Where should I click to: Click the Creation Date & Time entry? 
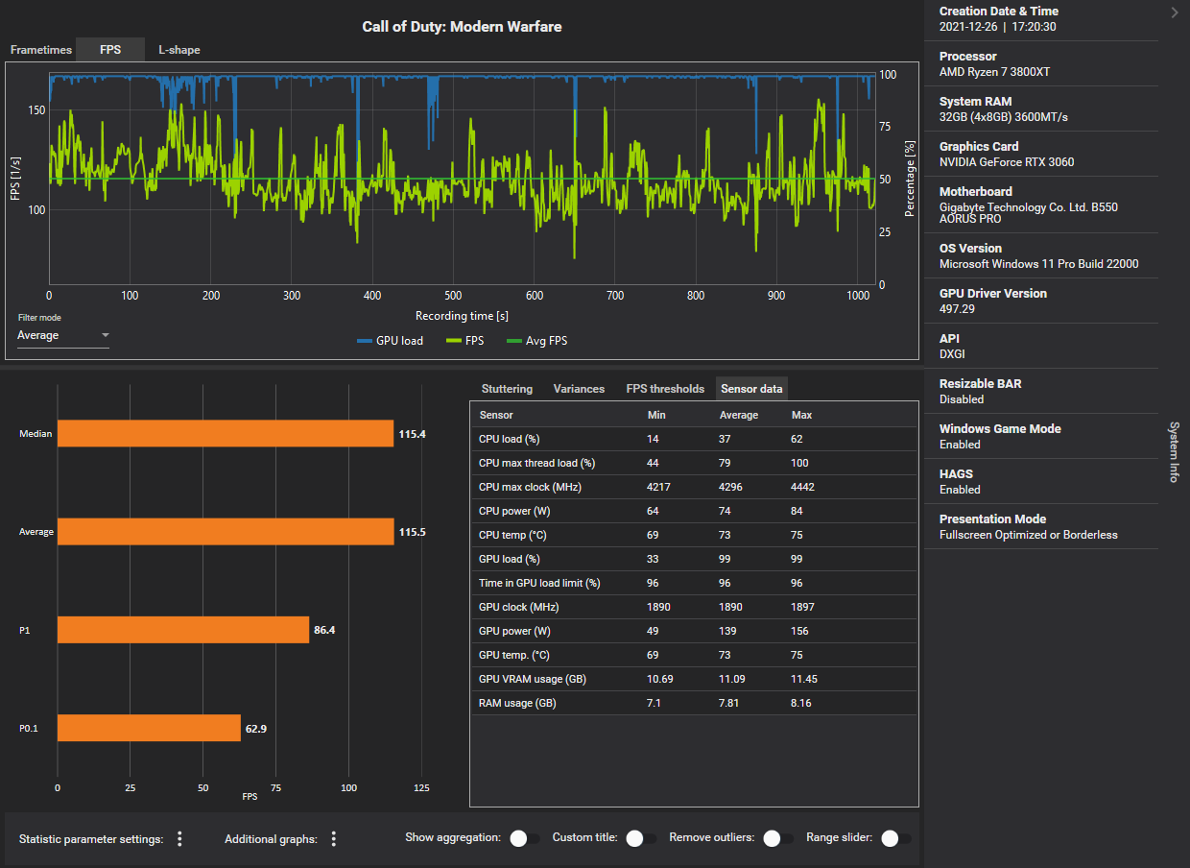click(x=1041, y=19)
